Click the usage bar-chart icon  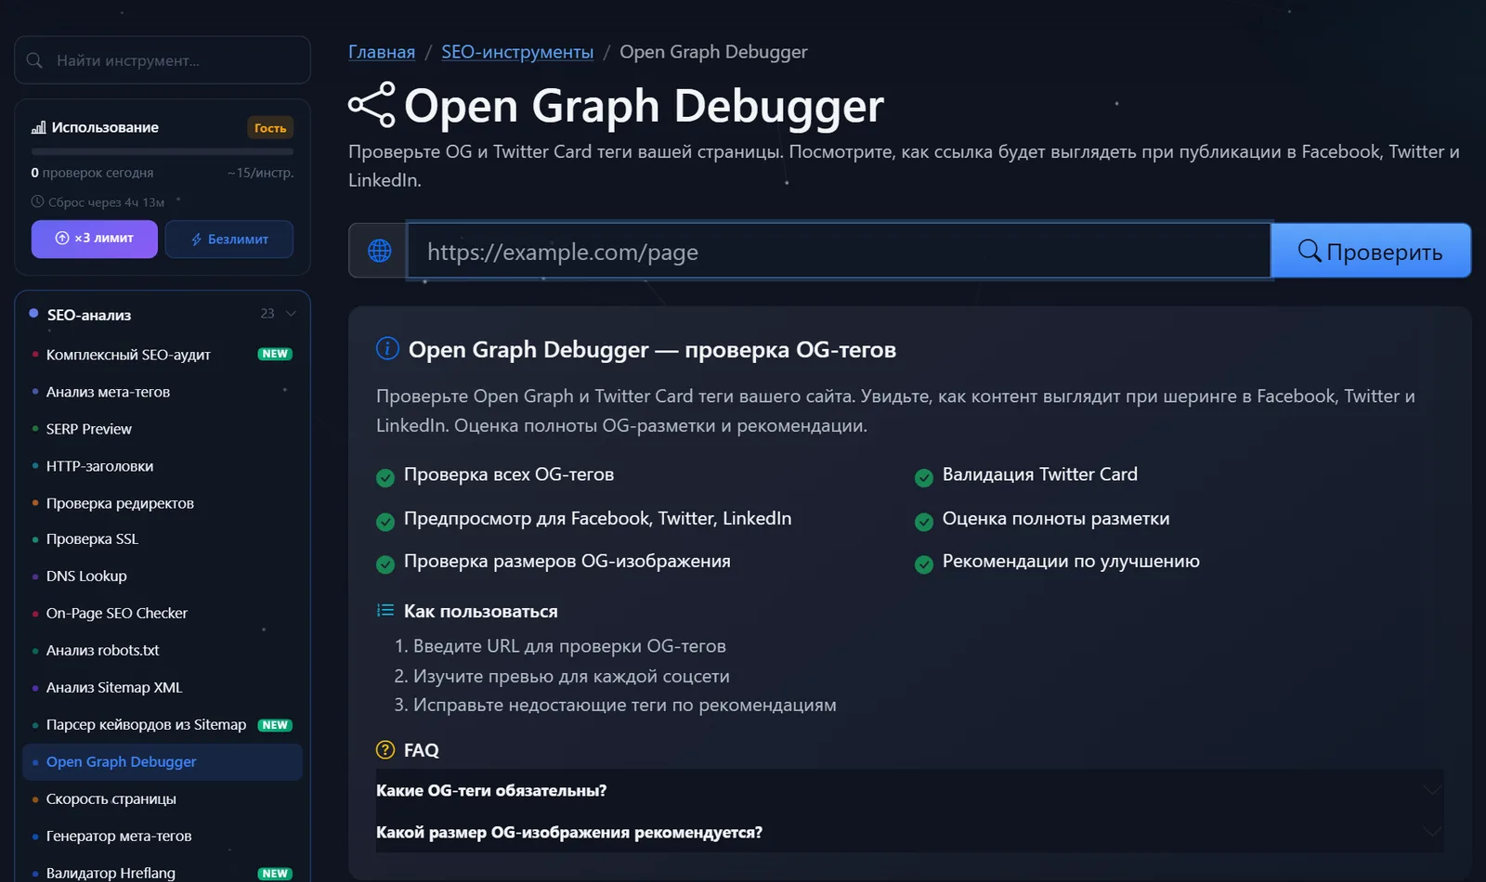pyautogui.click(x=38, y=127)
